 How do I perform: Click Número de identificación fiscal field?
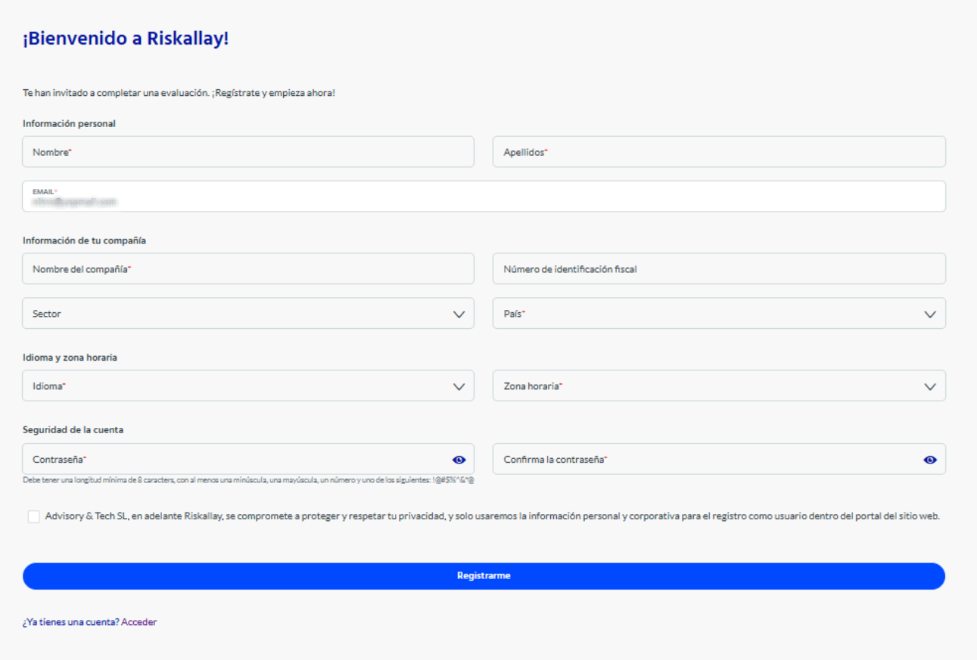point(719,268)
